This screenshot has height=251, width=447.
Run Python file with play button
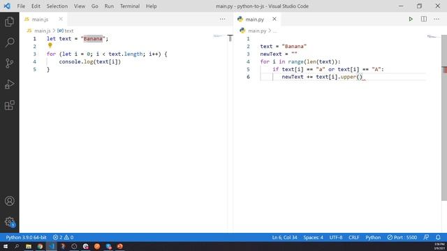coord(411,19)
